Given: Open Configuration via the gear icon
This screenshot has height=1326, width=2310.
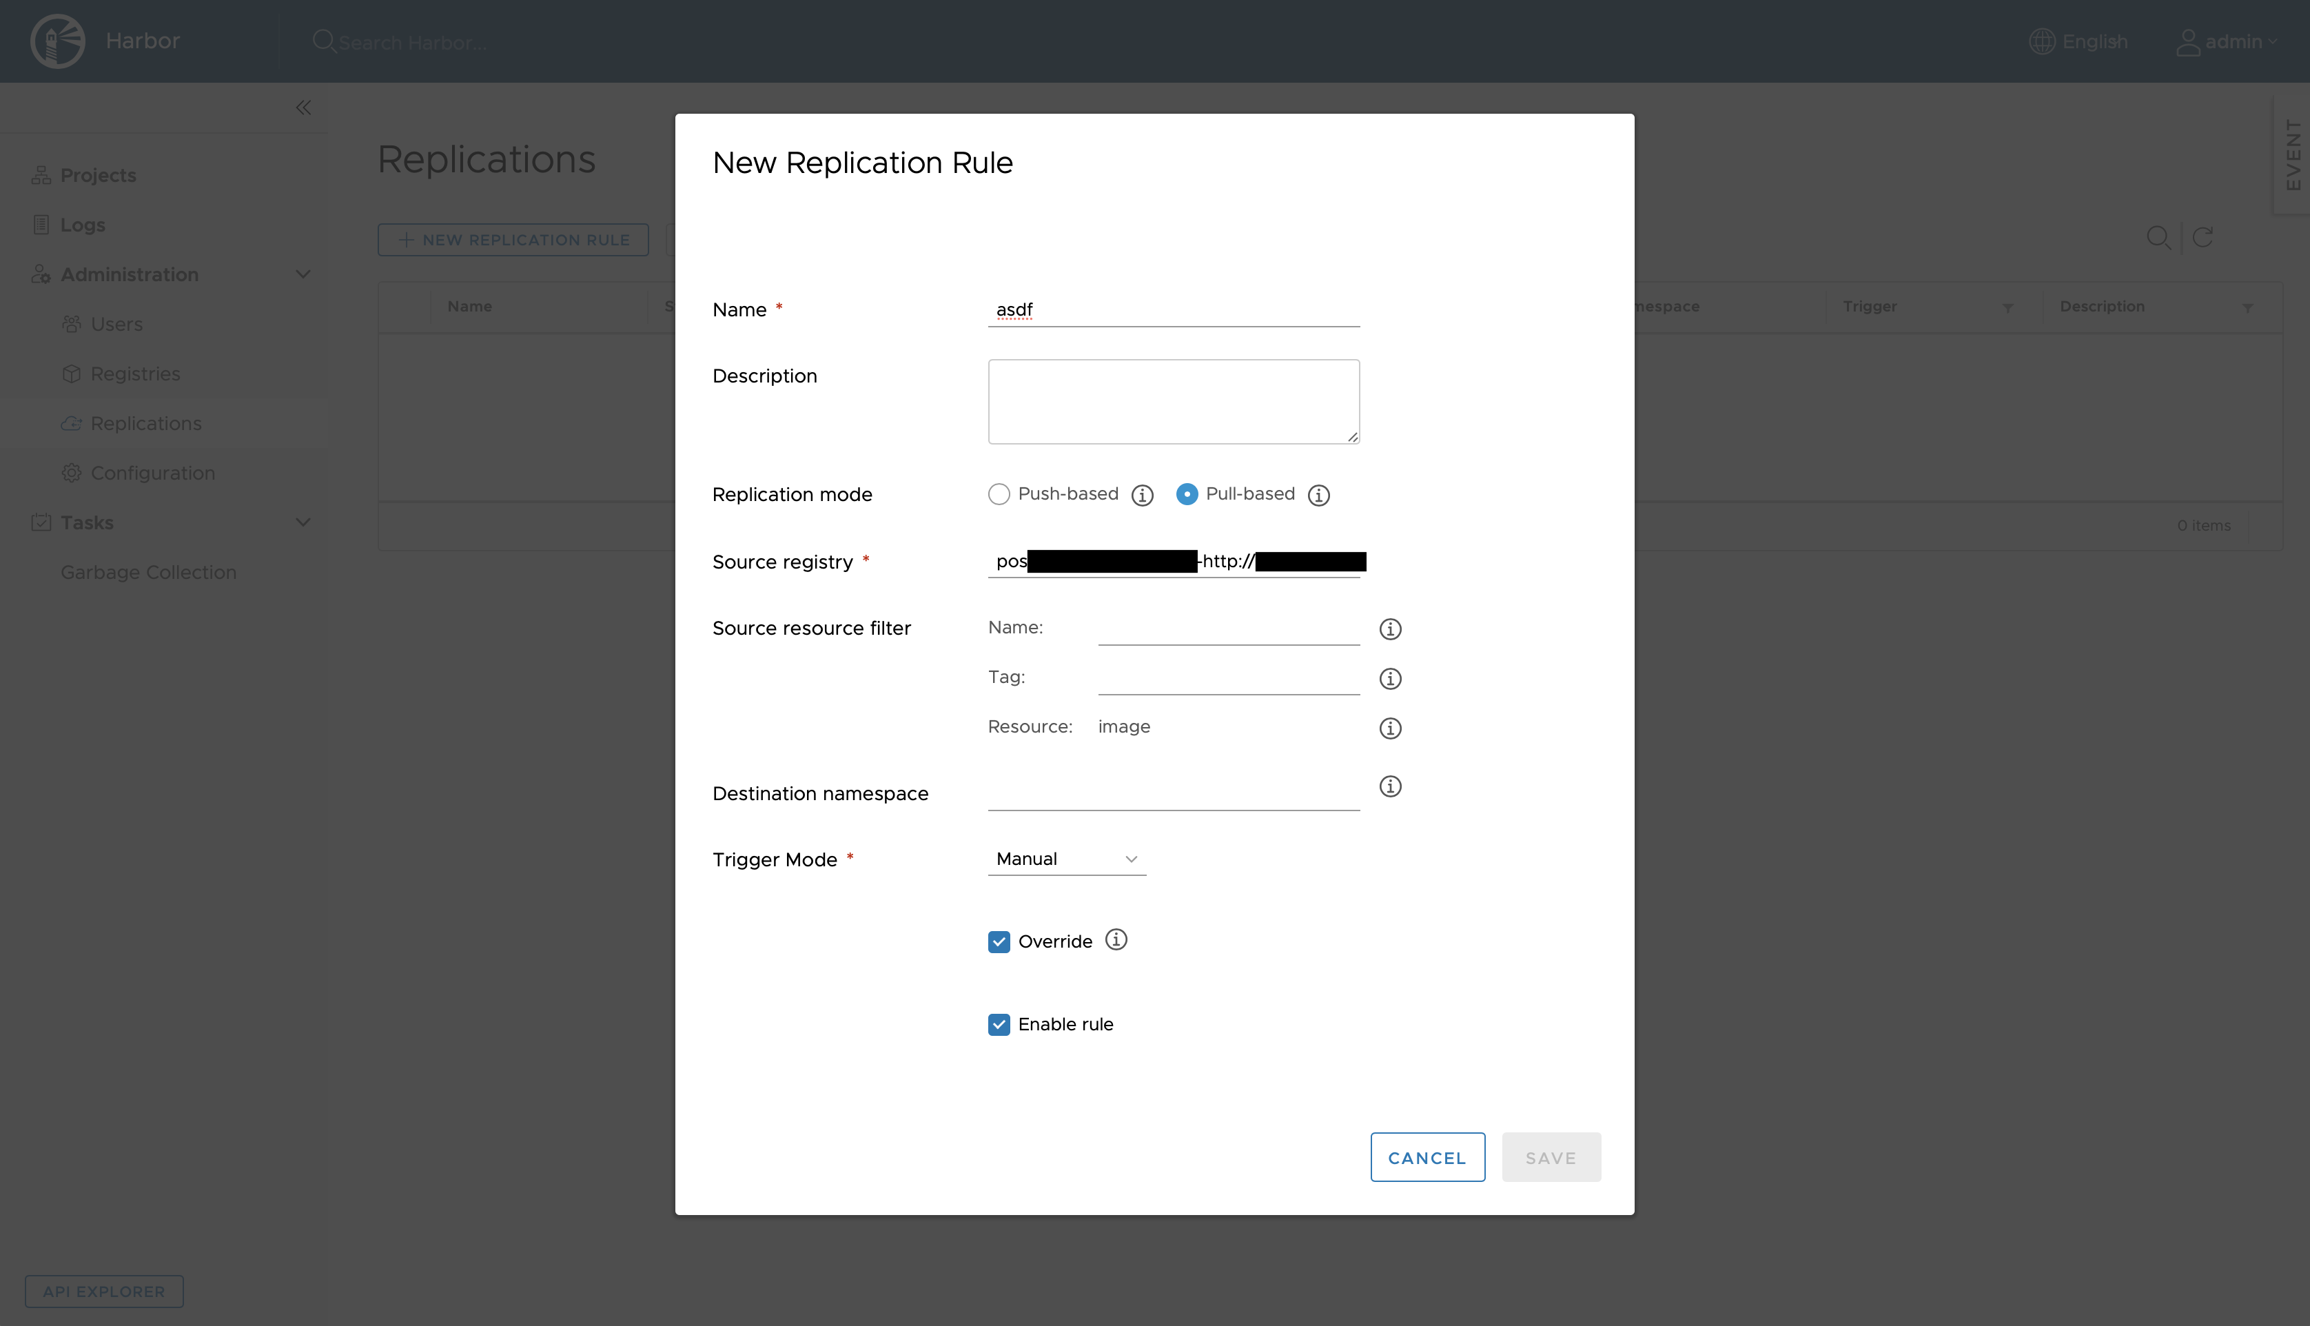Looking at the screenshot, I should point(73,473).
